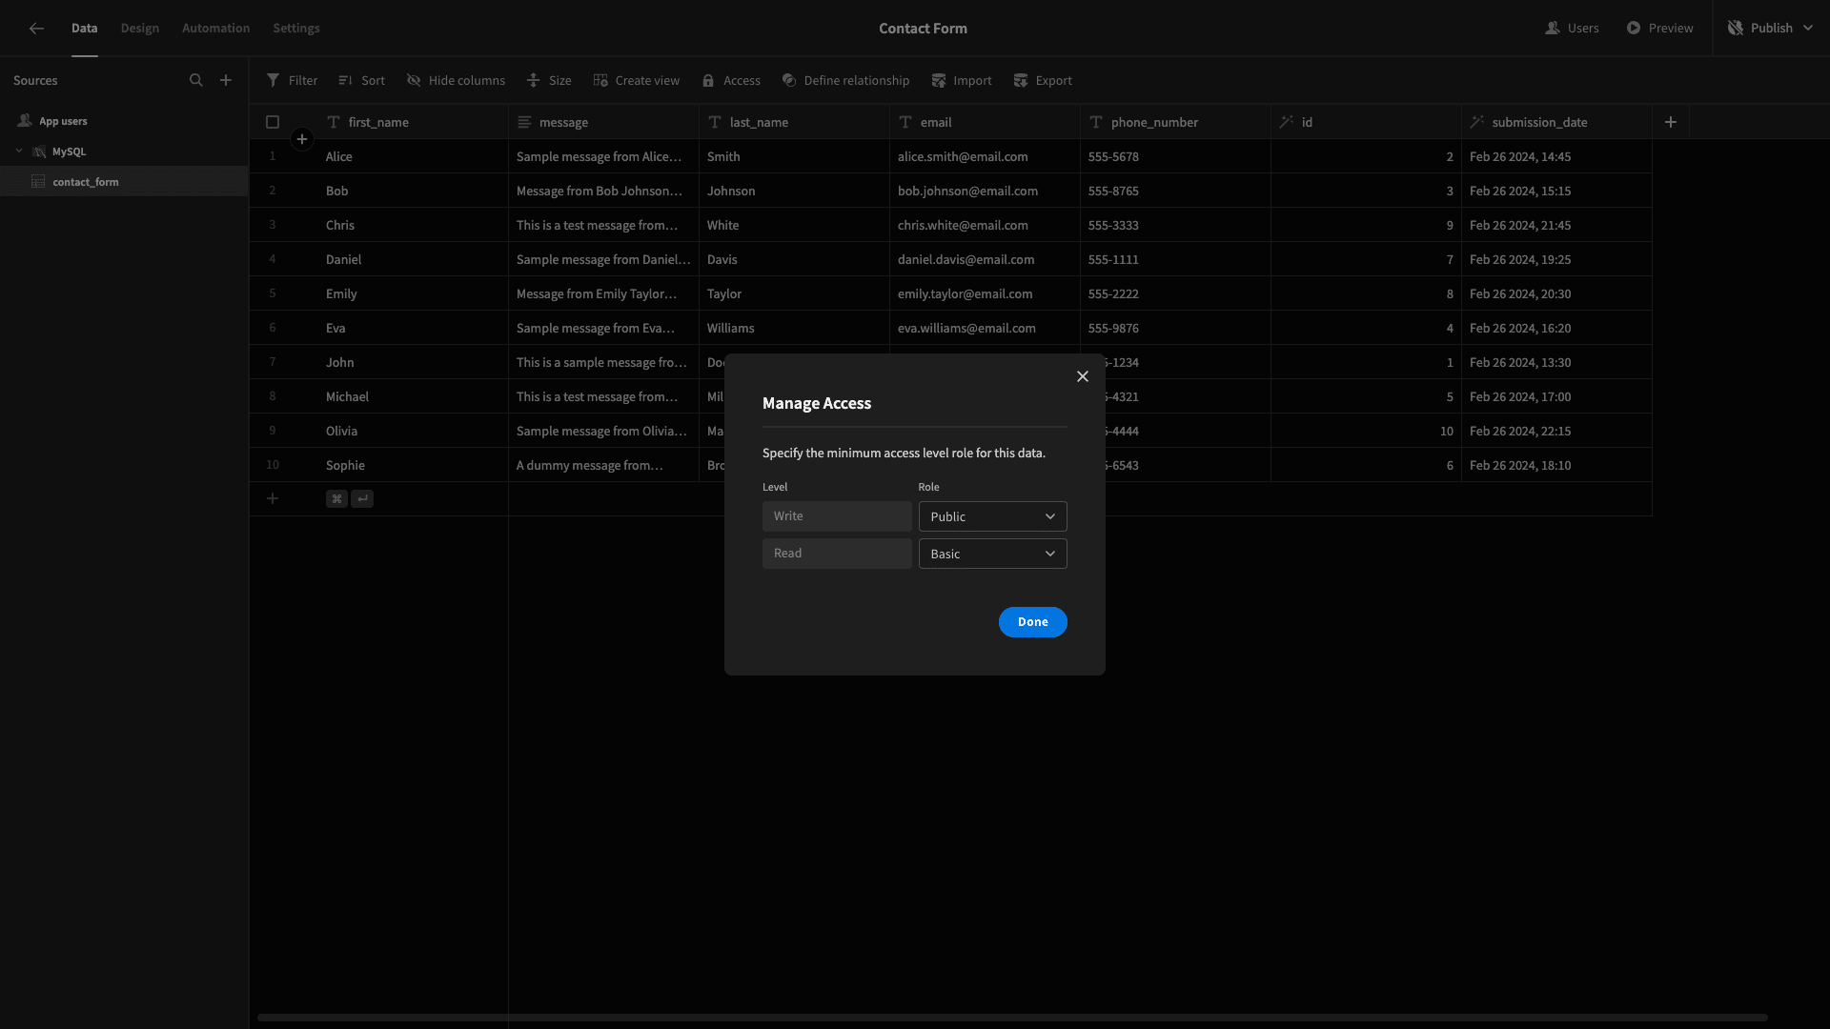The width and height of the screenshot is (1830, 1029).
Task: Switch to the Design tab
Action: (x=140, y=29)
